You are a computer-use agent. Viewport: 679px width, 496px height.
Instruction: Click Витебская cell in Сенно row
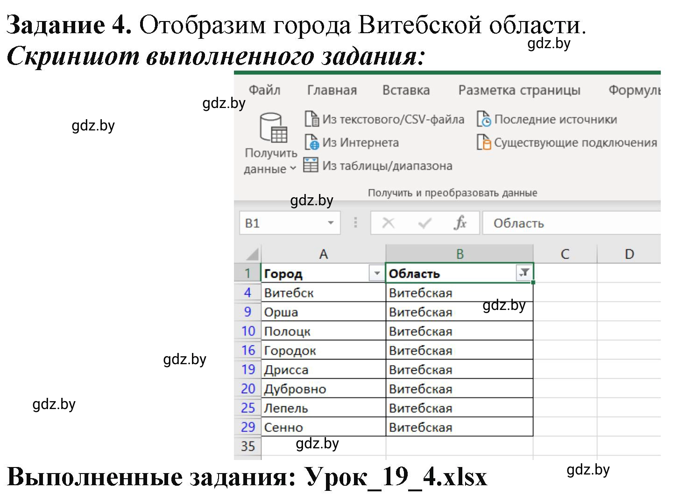pos(460,427)
